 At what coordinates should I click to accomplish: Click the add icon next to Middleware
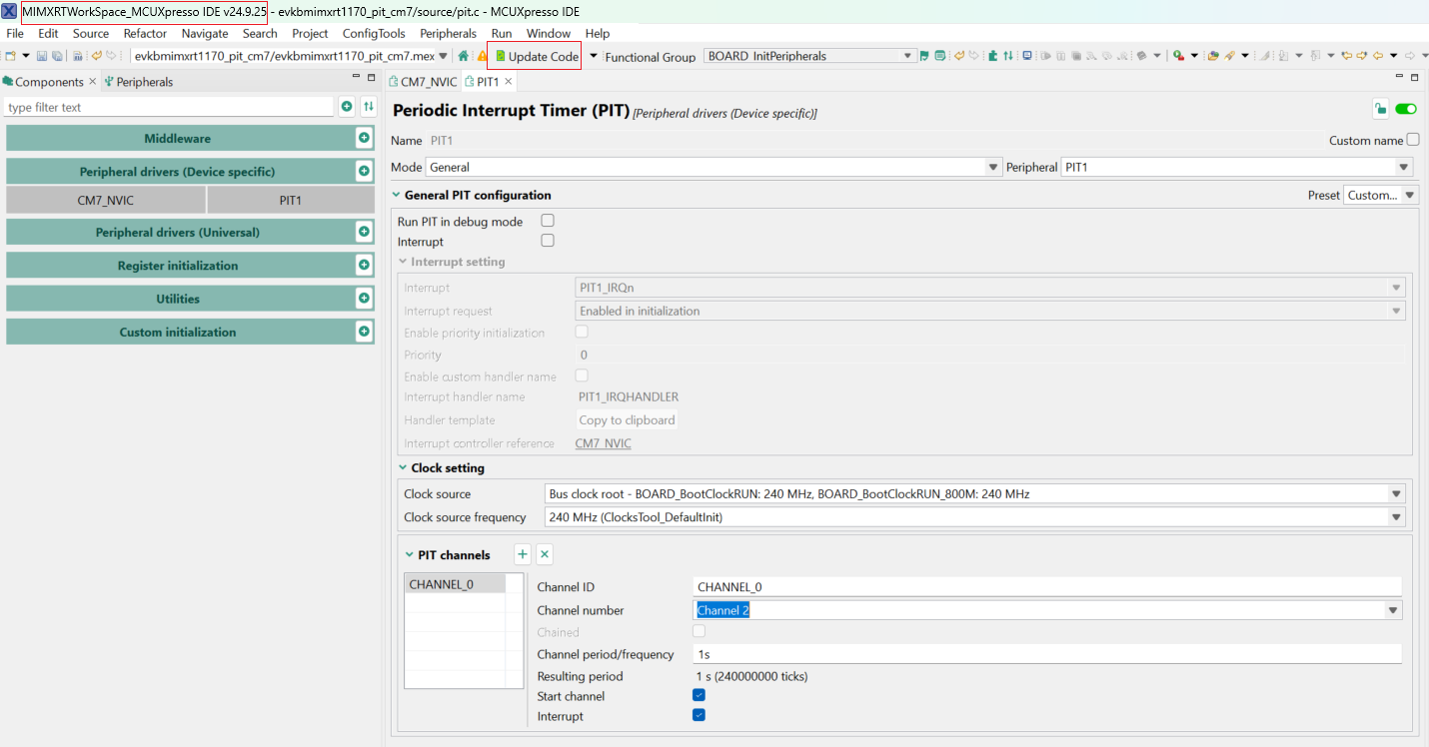[x=363, y=137]
